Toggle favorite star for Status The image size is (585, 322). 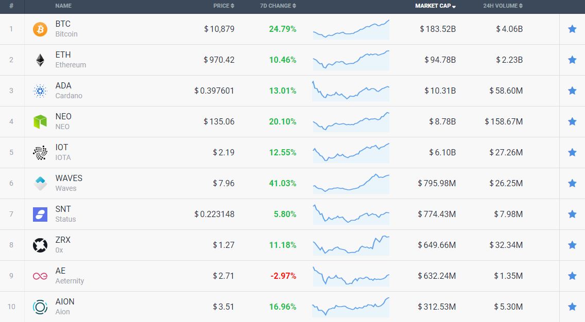coord(572,214)
